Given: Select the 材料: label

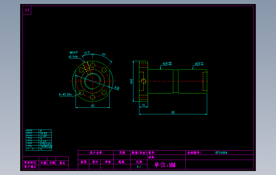Looking at the screenshot, I should 152,158.
